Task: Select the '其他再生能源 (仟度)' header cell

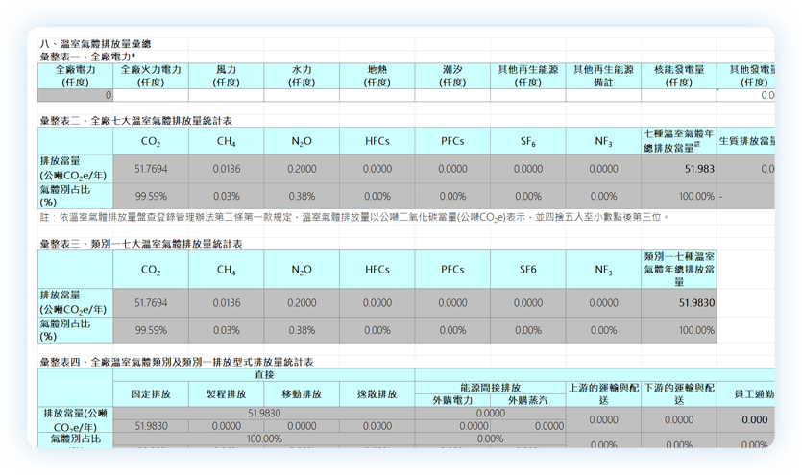Action: click(528, 76)
